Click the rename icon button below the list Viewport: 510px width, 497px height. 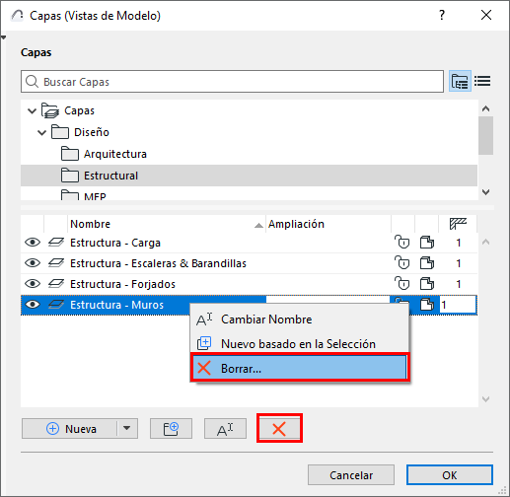(225, 429)
